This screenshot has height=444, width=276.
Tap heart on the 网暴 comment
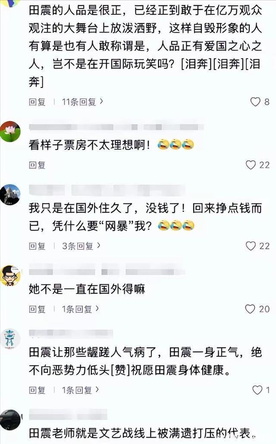pos(251,246)
